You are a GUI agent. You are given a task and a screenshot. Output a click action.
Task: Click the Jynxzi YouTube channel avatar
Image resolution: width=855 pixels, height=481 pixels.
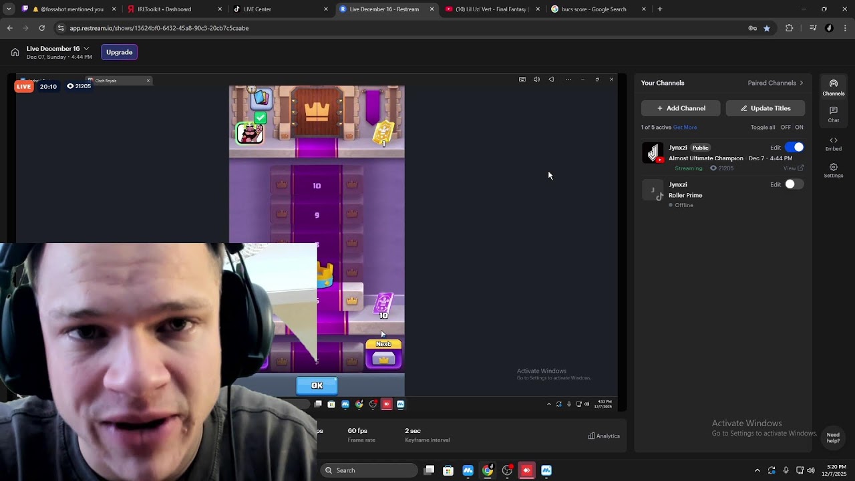tap(653, 153)
